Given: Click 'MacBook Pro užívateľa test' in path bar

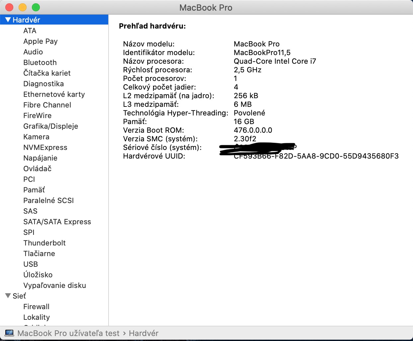Looking at the screenshot, I should click(68, 333).
